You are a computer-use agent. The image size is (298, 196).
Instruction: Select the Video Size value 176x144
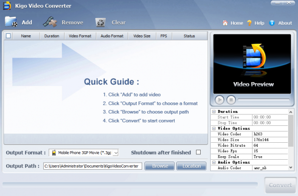tap(270, 140)
